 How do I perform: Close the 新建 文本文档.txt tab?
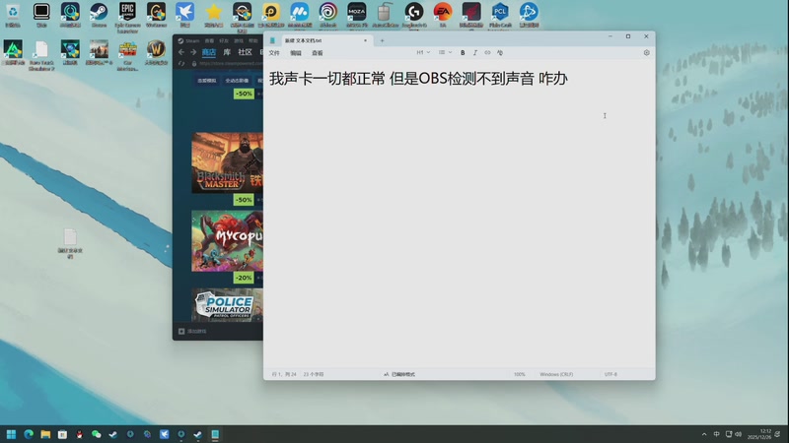(365, 40)
